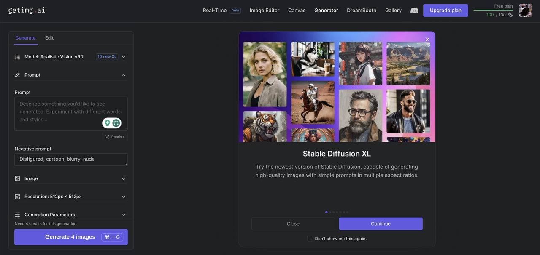Screen dimensions: 540x255
Task: Switch to the Generate tab
Action: pyautogui.click(x=25, y=38)
